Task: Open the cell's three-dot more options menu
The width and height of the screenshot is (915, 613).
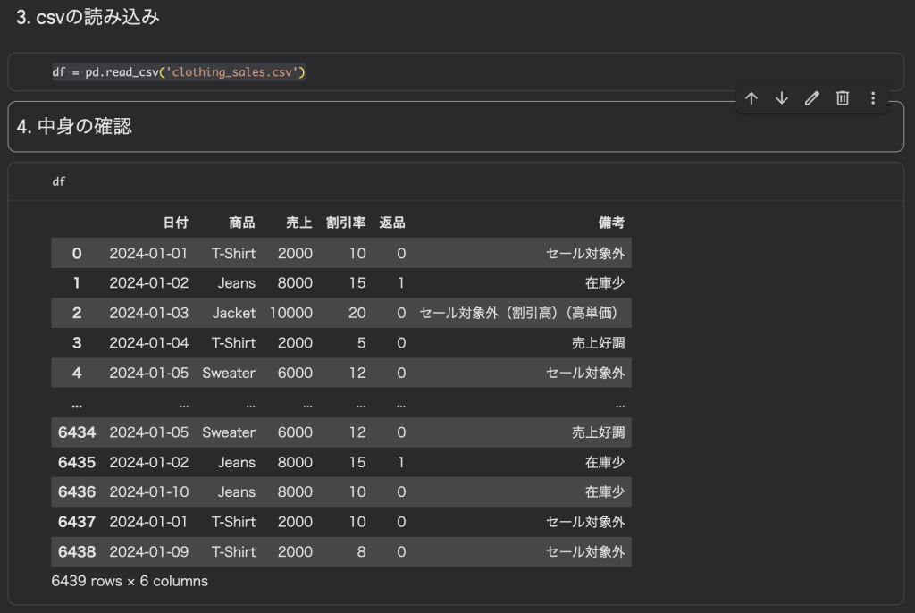Action: click(x=873, y=98)
